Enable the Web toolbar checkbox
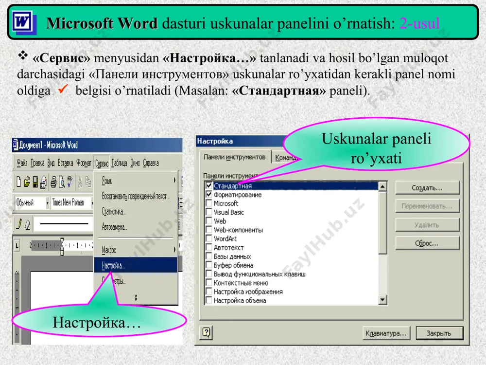The image size is (486, 365). click(209, 221)
